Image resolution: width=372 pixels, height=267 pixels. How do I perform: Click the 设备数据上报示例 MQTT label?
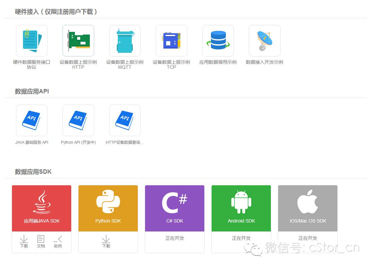click(125, 65)
